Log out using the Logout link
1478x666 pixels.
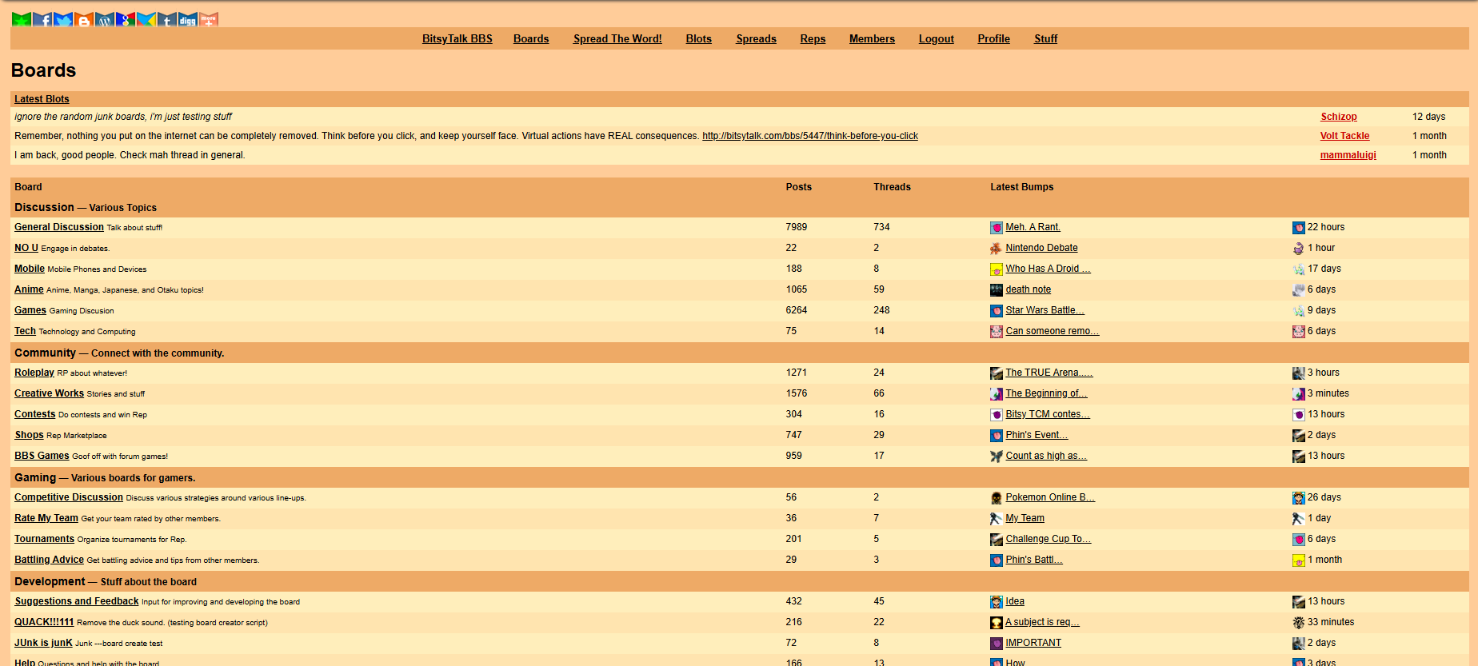point(936,38)
